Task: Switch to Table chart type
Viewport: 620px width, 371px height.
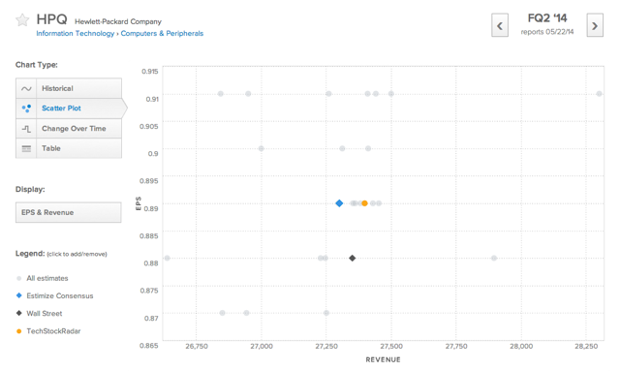Action: tap(51, 148)
